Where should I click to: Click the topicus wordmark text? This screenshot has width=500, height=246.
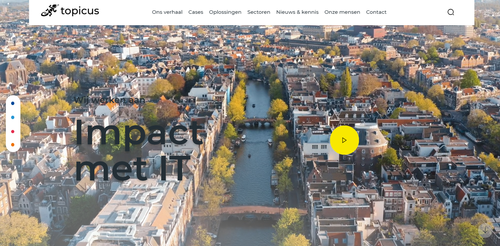pyautogui.click(x=80, y=11)
